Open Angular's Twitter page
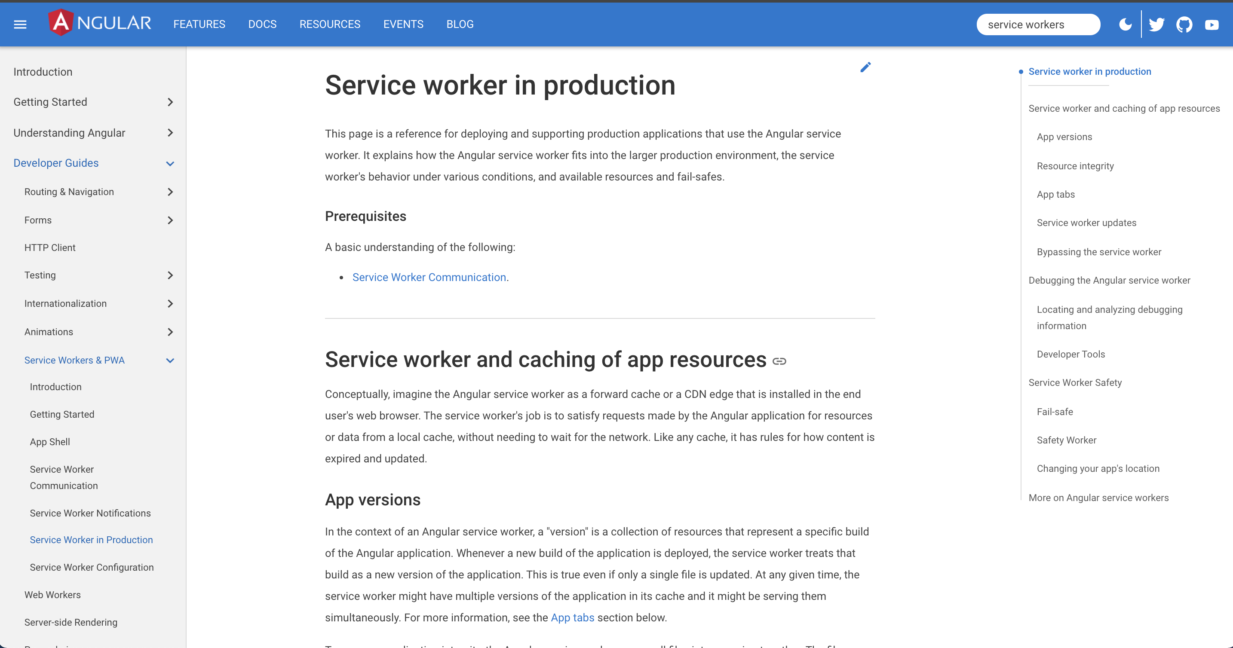1233x648 pixels. pos(1157,24)
